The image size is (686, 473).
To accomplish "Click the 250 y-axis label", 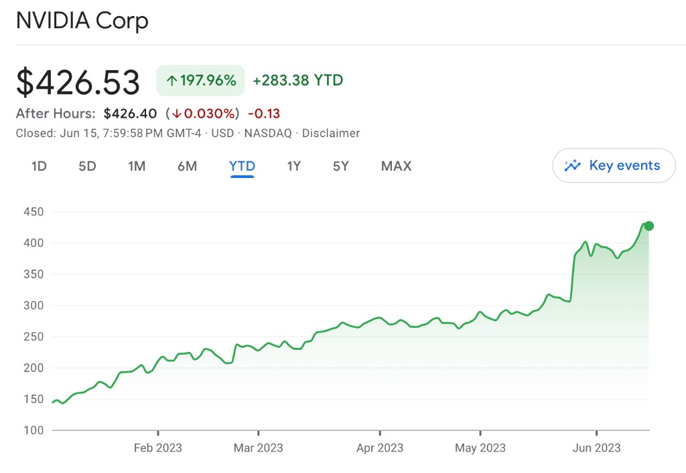I will (x=33, y=337).
